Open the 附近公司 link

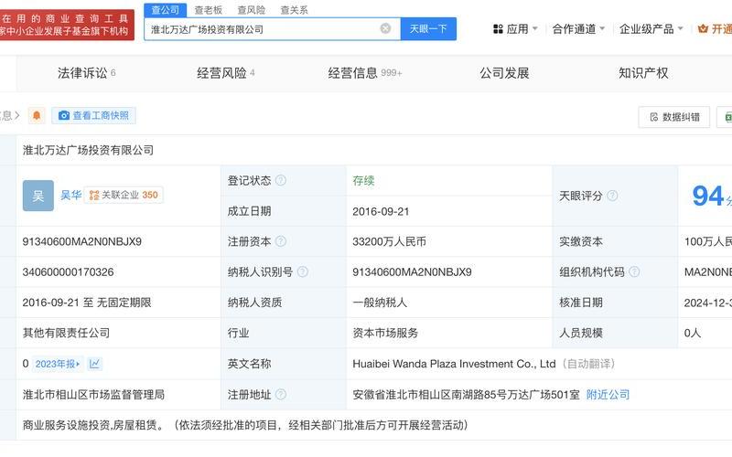tap(608, 395)
